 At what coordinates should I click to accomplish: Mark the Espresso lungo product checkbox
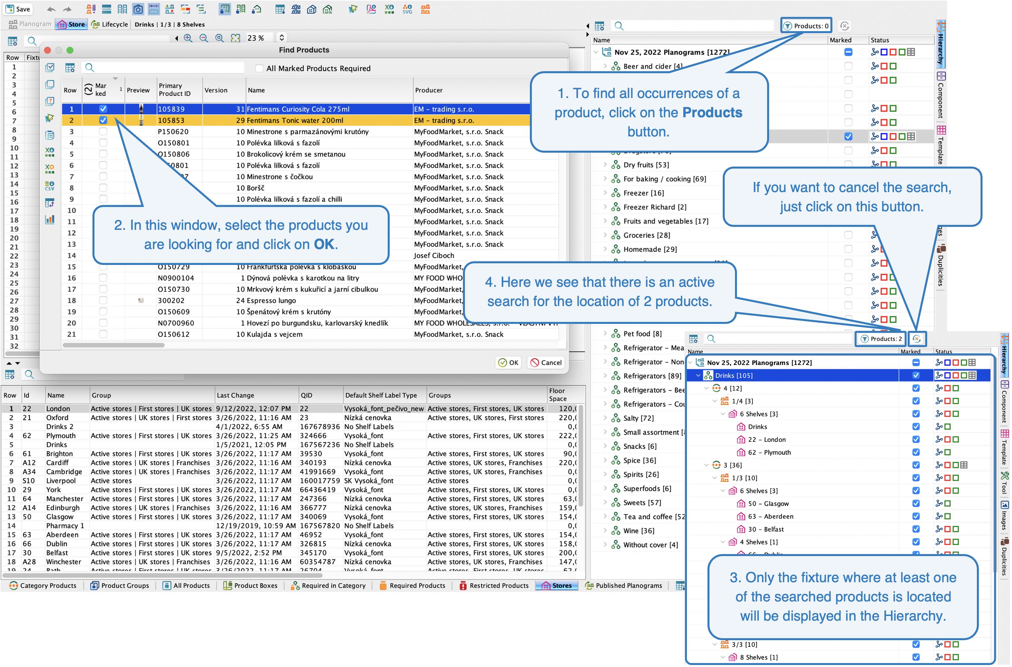pyautogui.click(x=103, y=300)
